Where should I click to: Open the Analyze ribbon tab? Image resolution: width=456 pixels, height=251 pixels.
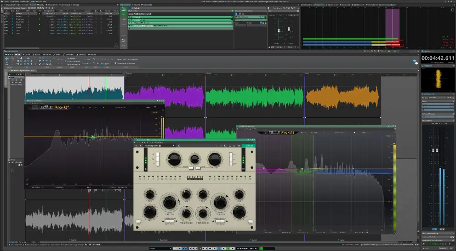click(x=81, y=54)
